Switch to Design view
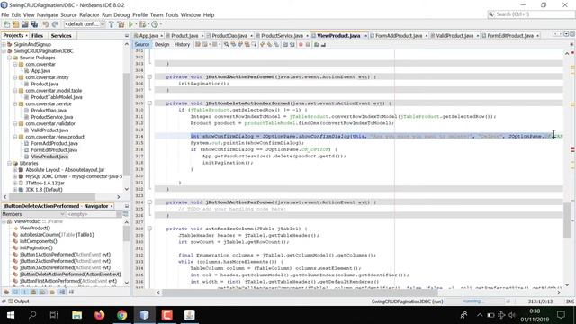The height and width of the screenshot is (324, 576). (x=162, y=45)
